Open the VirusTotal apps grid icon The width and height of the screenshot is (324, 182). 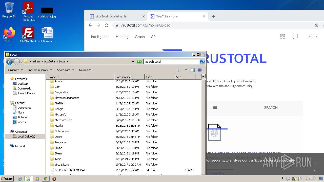point(282,37)
